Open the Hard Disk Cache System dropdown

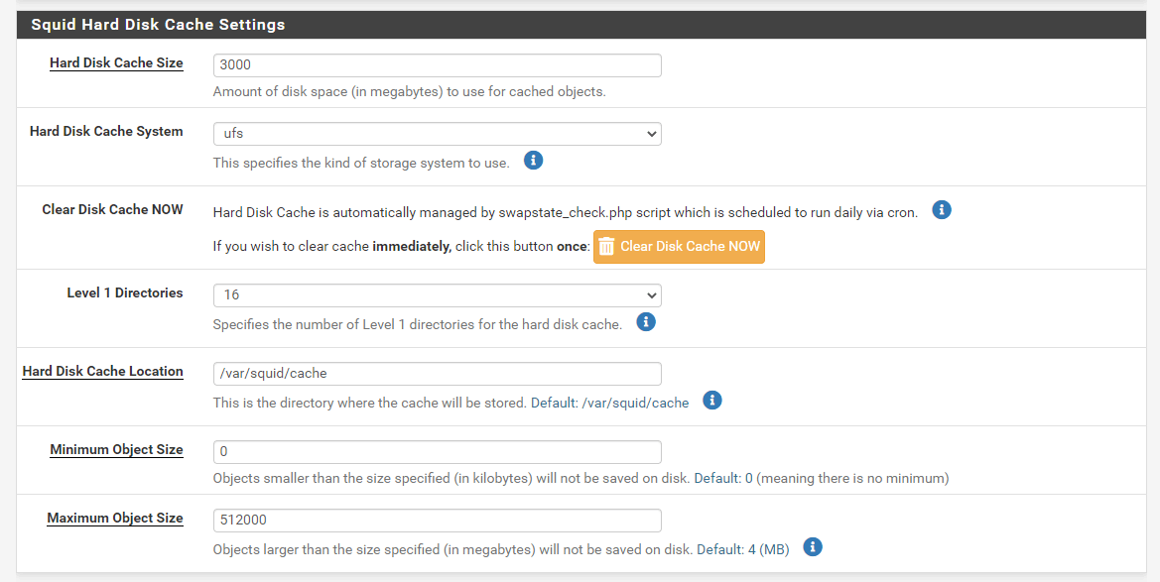coord(438,134)
